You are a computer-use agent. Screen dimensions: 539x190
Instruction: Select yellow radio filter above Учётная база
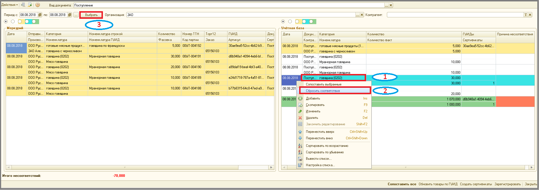(x=297, y=22)
